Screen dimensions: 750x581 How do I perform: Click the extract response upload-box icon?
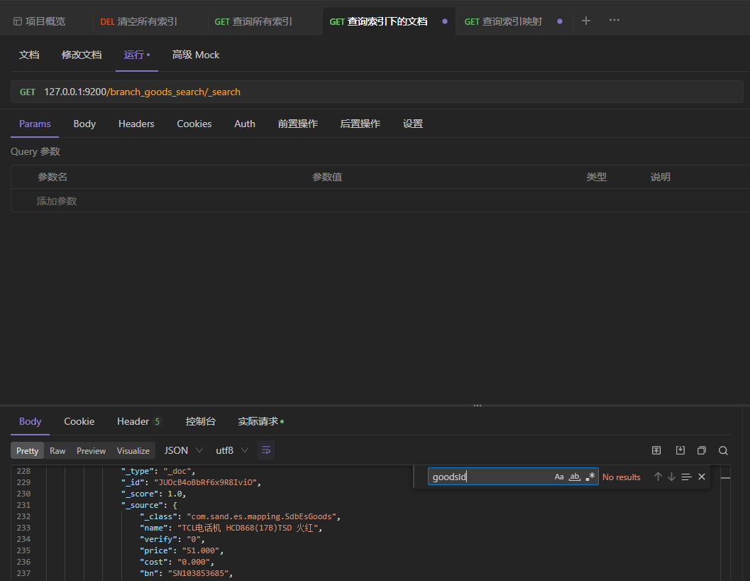[x=656, y=450]
